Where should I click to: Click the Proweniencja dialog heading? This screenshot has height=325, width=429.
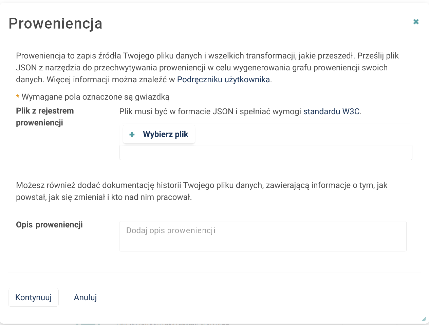[55, 23]
